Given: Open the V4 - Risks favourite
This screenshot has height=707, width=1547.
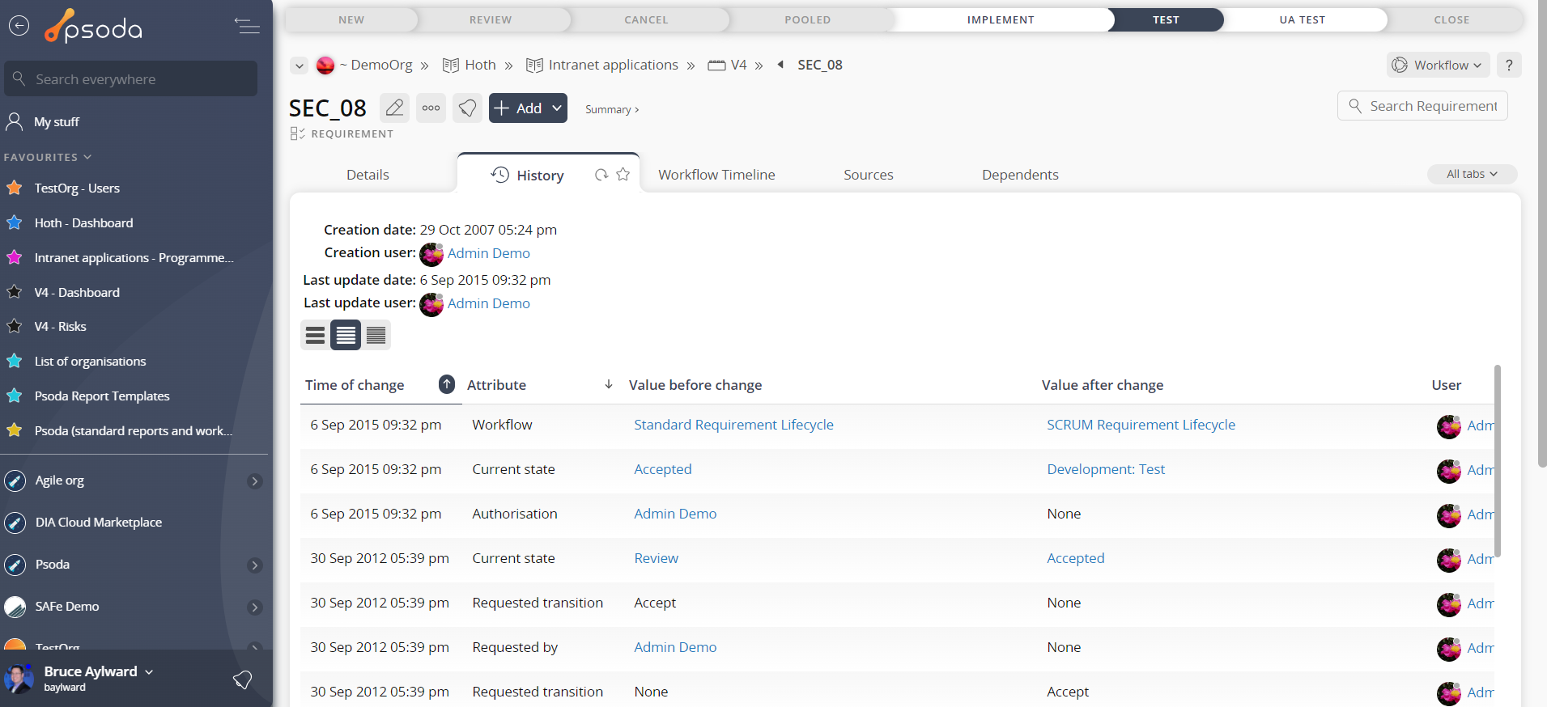Looking at the screenshot, I should (60, 327).
